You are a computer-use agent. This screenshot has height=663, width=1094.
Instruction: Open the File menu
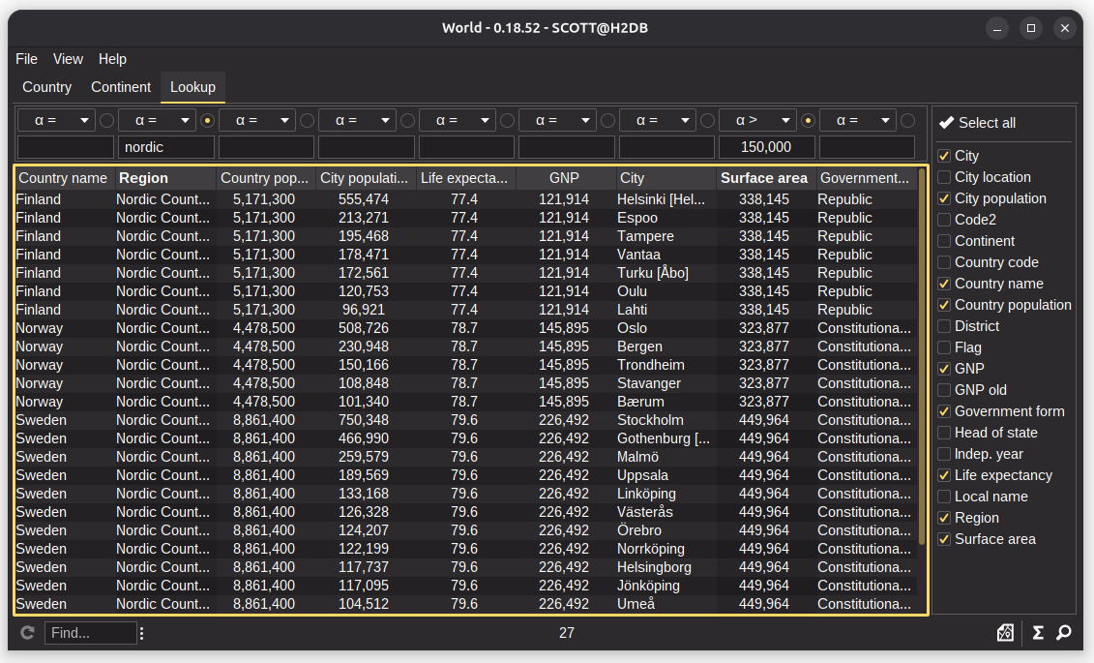(26, 59)
